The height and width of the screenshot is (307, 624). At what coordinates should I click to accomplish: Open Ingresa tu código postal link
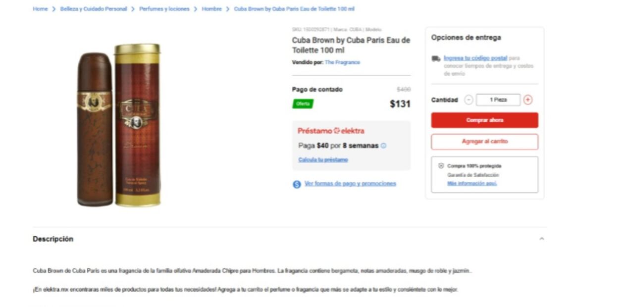coord(475,58)
